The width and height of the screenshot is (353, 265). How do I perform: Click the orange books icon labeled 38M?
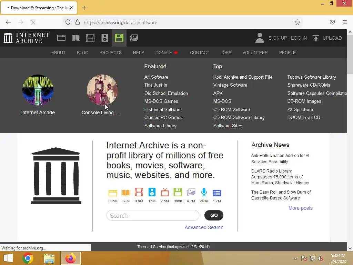(126, 193)
